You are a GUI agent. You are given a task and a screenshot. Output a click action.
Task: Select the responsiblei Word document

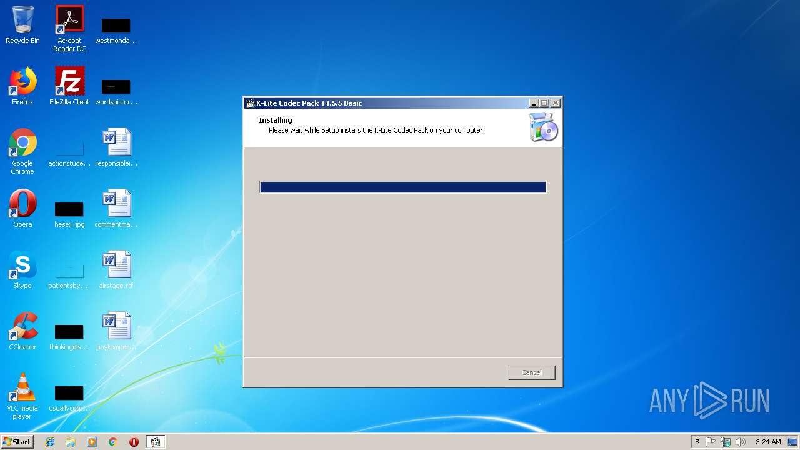(116, 147)
